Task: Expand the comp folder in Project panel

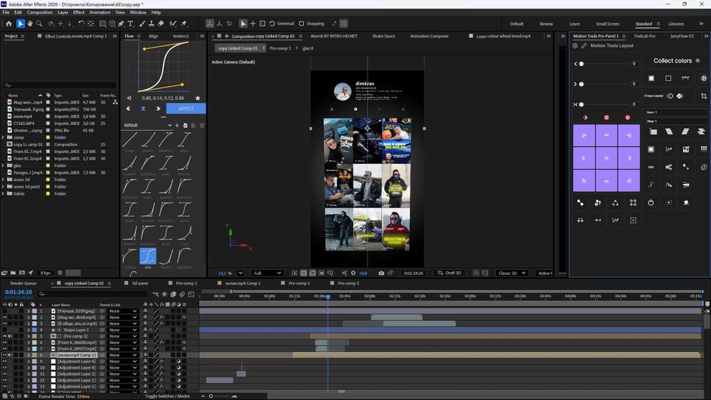Action: tap(3, 137)
